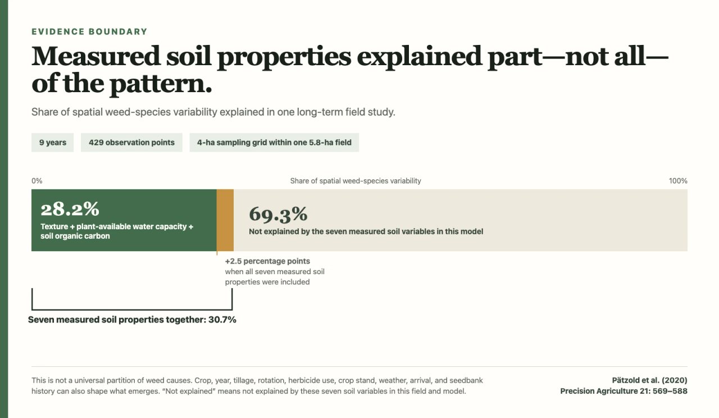Click the '28.2%' figure
The image size is (719, 418).
(x=70, y=209)
